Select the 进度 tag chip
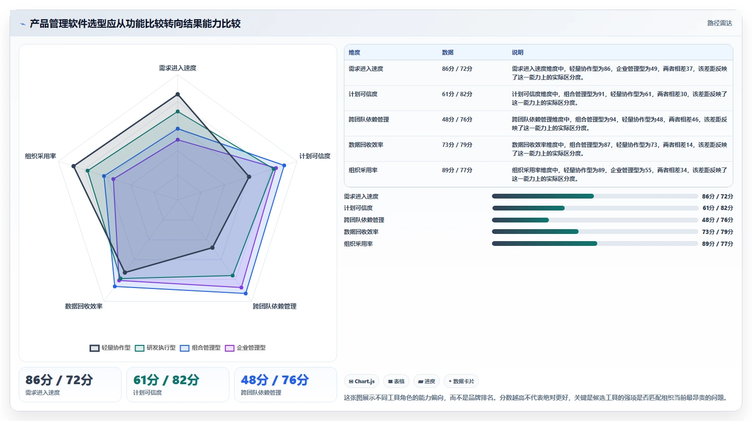The height and width of the screenshot is (421, 752). click(426, 381)
